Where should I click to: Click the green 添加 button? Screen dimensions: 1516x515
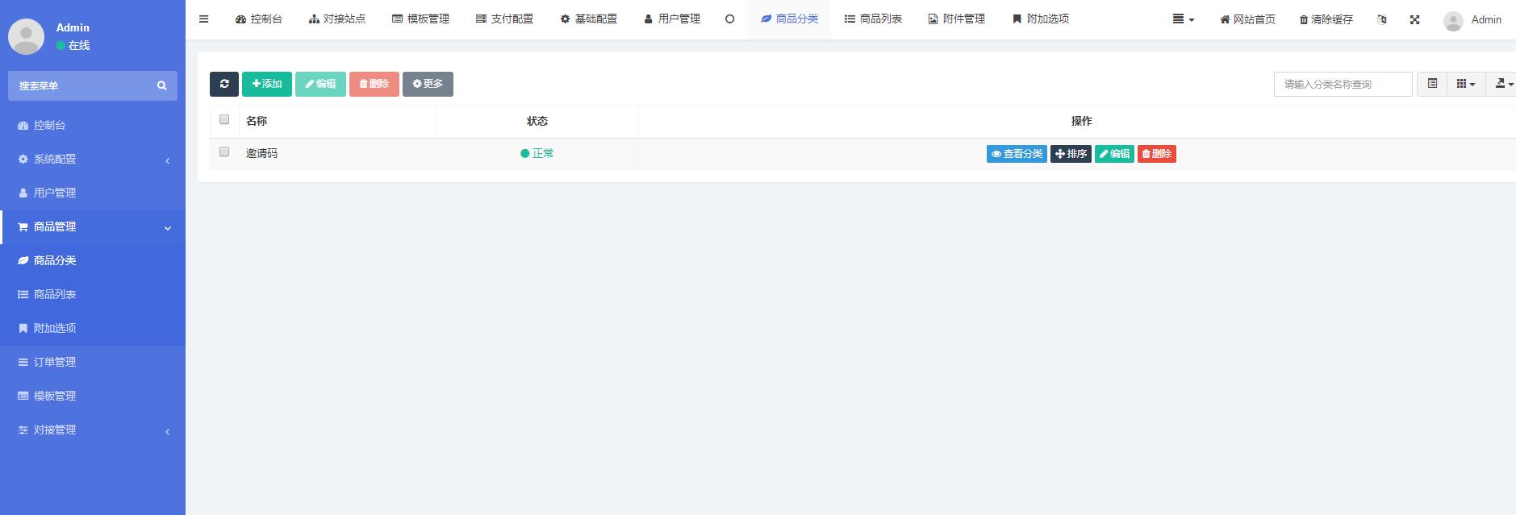(x=267, y=84)
